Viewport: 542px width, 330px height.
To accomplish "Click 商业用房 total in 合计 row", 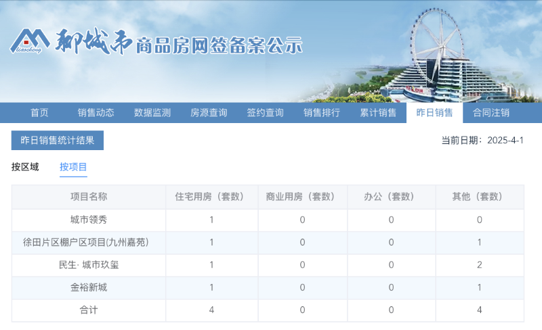I will [302, 310].
